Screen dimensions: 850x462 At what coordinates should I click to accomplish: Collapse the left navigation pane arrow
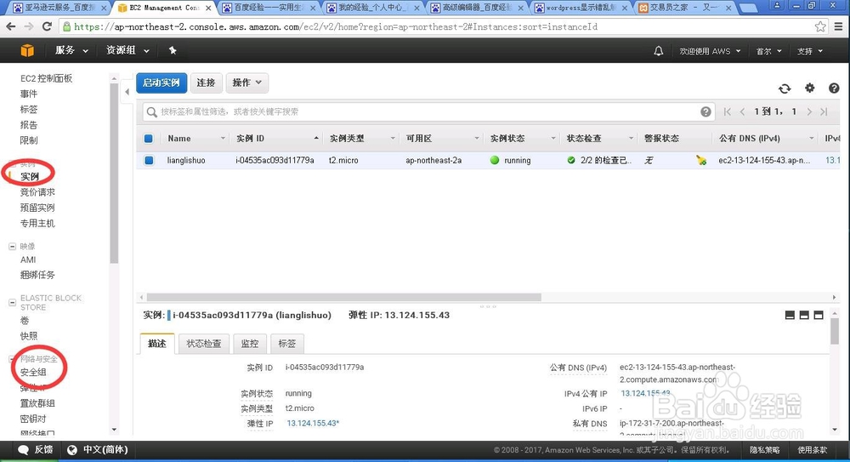pos(127,92)
